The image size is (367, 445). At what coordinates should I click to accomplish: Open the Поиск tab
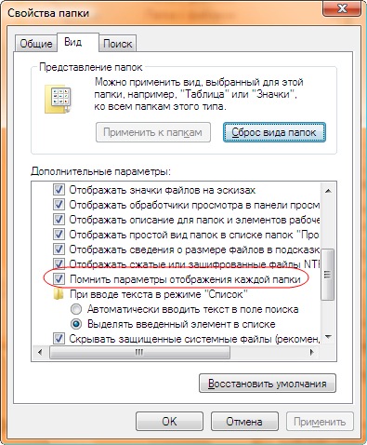[118, 44]
